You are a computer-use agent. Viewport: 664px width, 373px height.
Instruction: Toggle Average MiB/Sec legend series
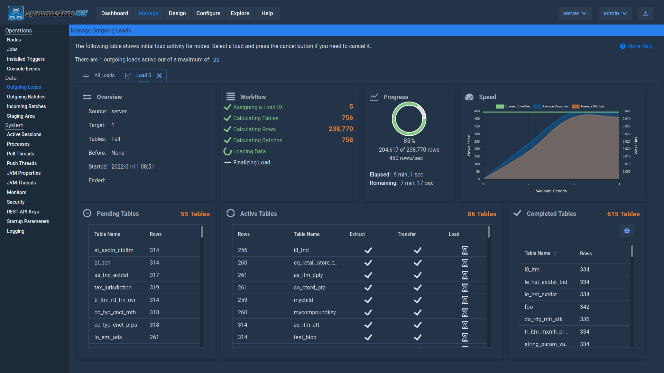(575, 106)
